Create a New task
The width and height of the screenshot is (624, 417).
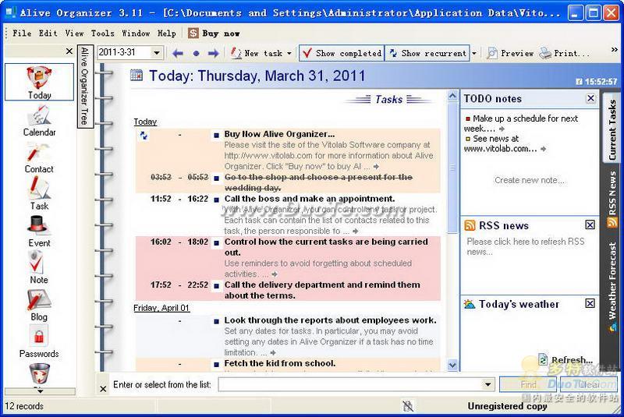(257, 53)
